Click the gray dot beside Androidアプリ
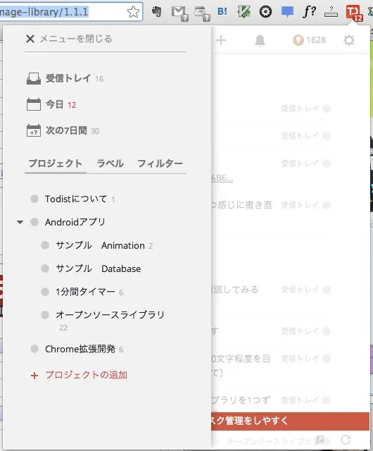373x451 pixels. point(34,222)
